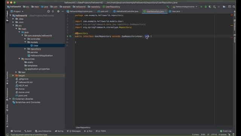Collapse the models package

pyautogui.click(x=25, y=42)
